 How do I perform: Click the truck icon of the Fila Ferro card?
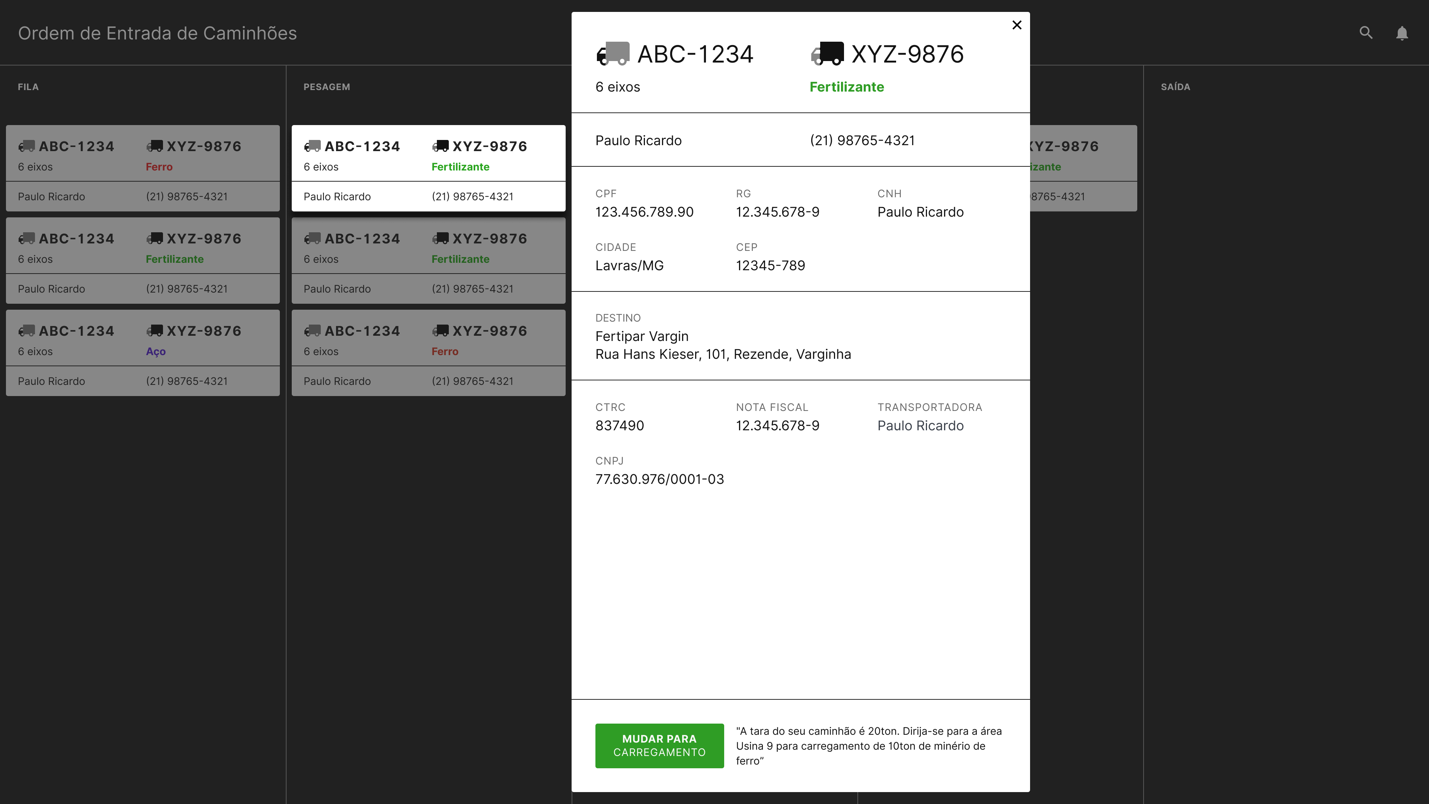[27, 146]
